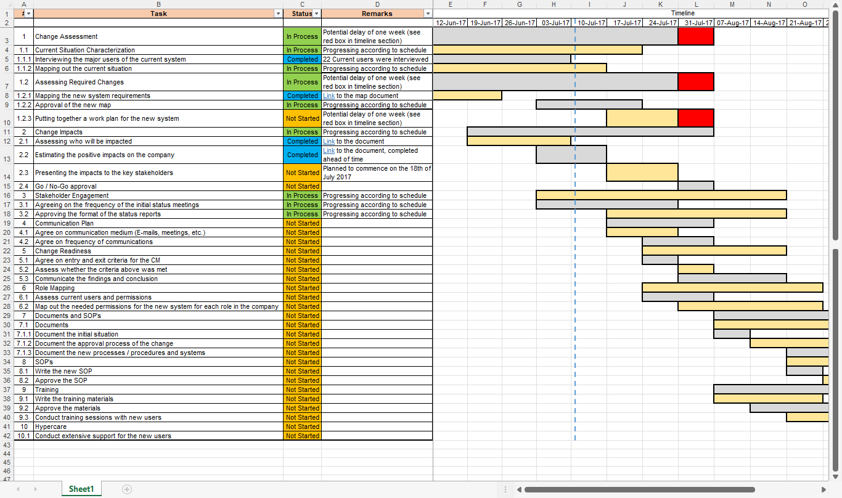
Task: Click the vertical scrollbar up arrow
Action: pyautogui.click(x=836, y=5)
